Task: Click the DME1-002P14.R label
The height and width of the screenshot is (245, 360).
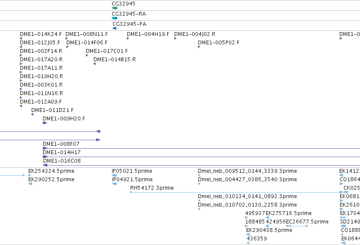Action: click(x=41, y=51)
